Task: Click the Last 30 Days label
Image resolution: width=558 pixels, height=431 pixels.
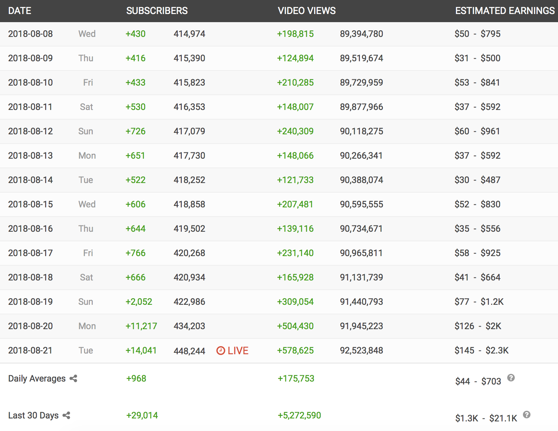Action: click(x=33, y=416)
